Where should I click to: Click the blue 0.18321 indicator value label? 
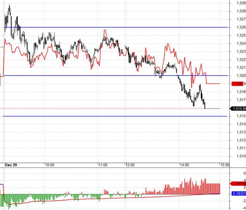click(x=239, y=194)
